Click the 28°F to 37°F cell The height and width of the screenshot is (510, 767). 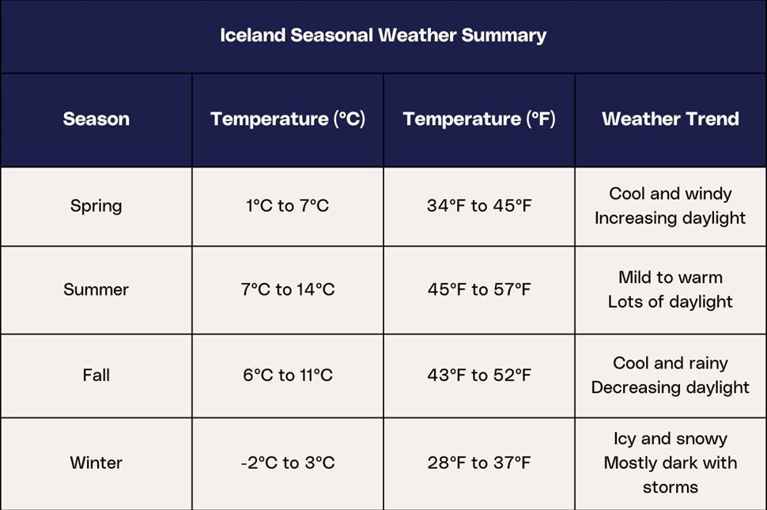[x=479, y=463]
